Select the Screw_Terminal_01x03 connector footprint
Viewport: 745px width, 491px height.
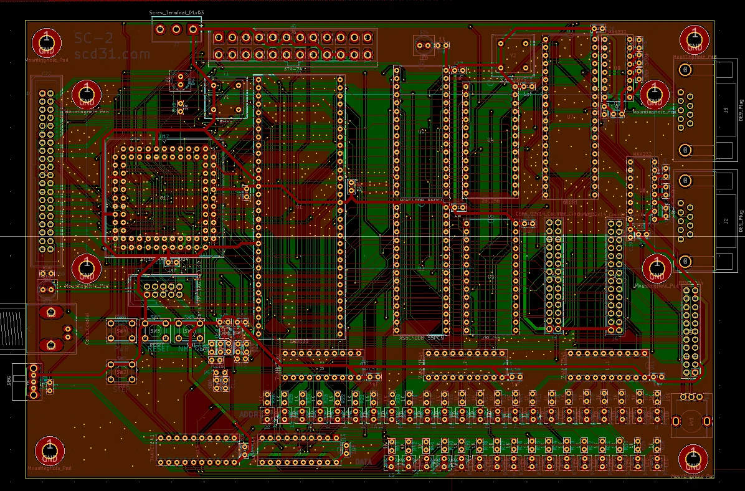[x=176, y=29]
